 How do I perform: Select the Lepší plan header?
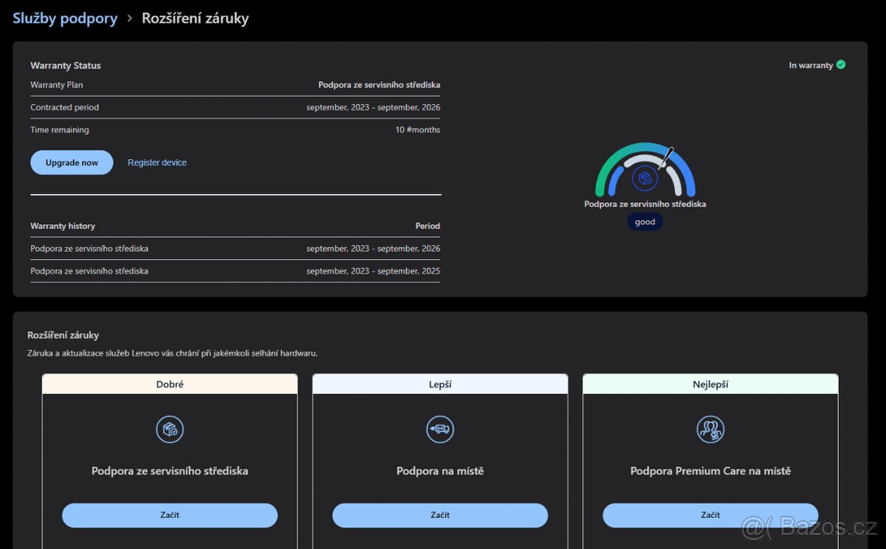pyautogui.click(x=440, y=384)
